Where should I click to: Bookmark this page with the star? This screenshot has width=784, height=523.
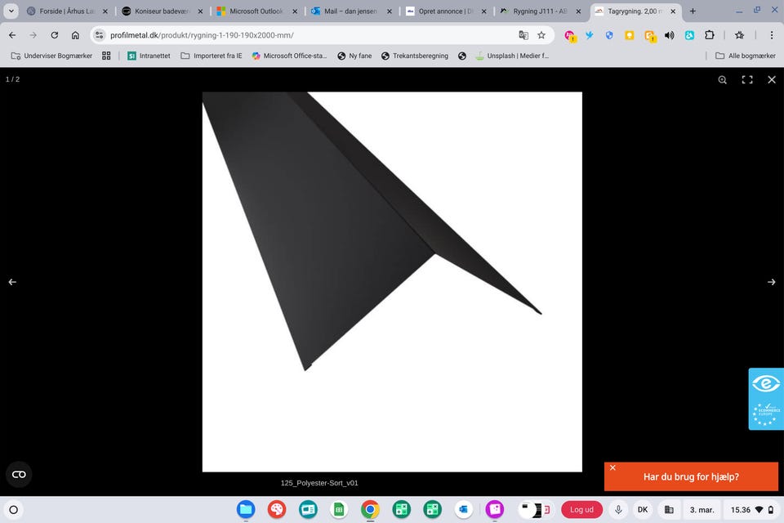tap(541, 35)
